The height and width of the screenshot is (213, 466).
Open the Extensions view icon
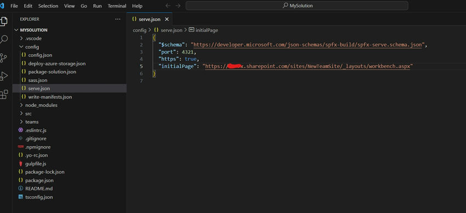pos(4,94)
